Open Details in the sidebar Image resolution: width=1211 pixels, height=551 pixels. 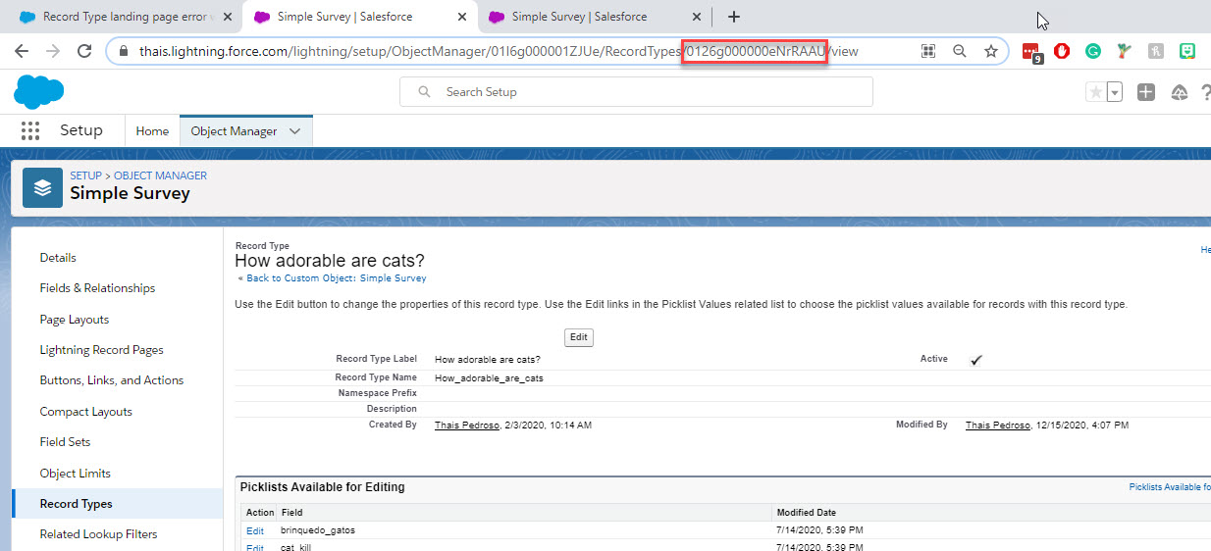point(58,258)
